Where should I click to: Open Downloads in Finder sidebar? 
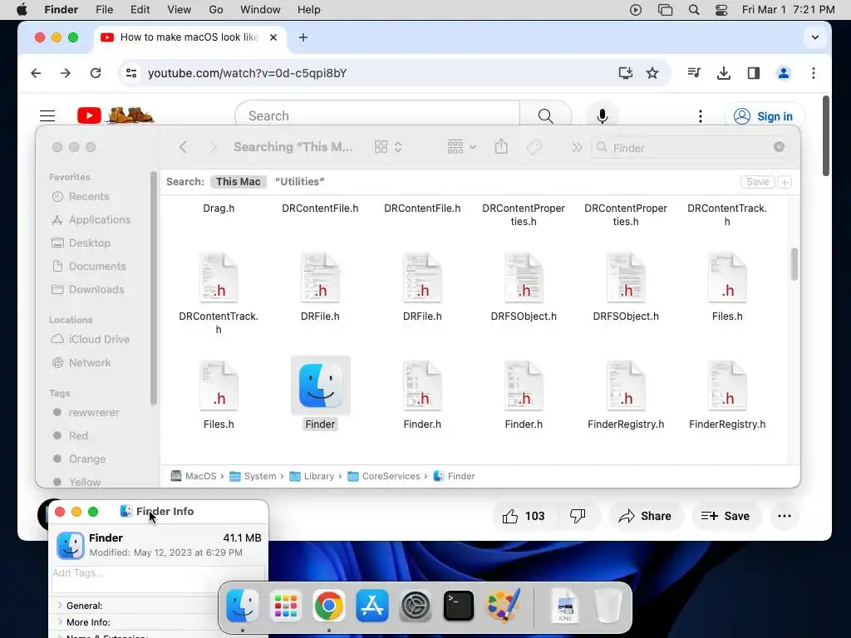coord(96,290)
